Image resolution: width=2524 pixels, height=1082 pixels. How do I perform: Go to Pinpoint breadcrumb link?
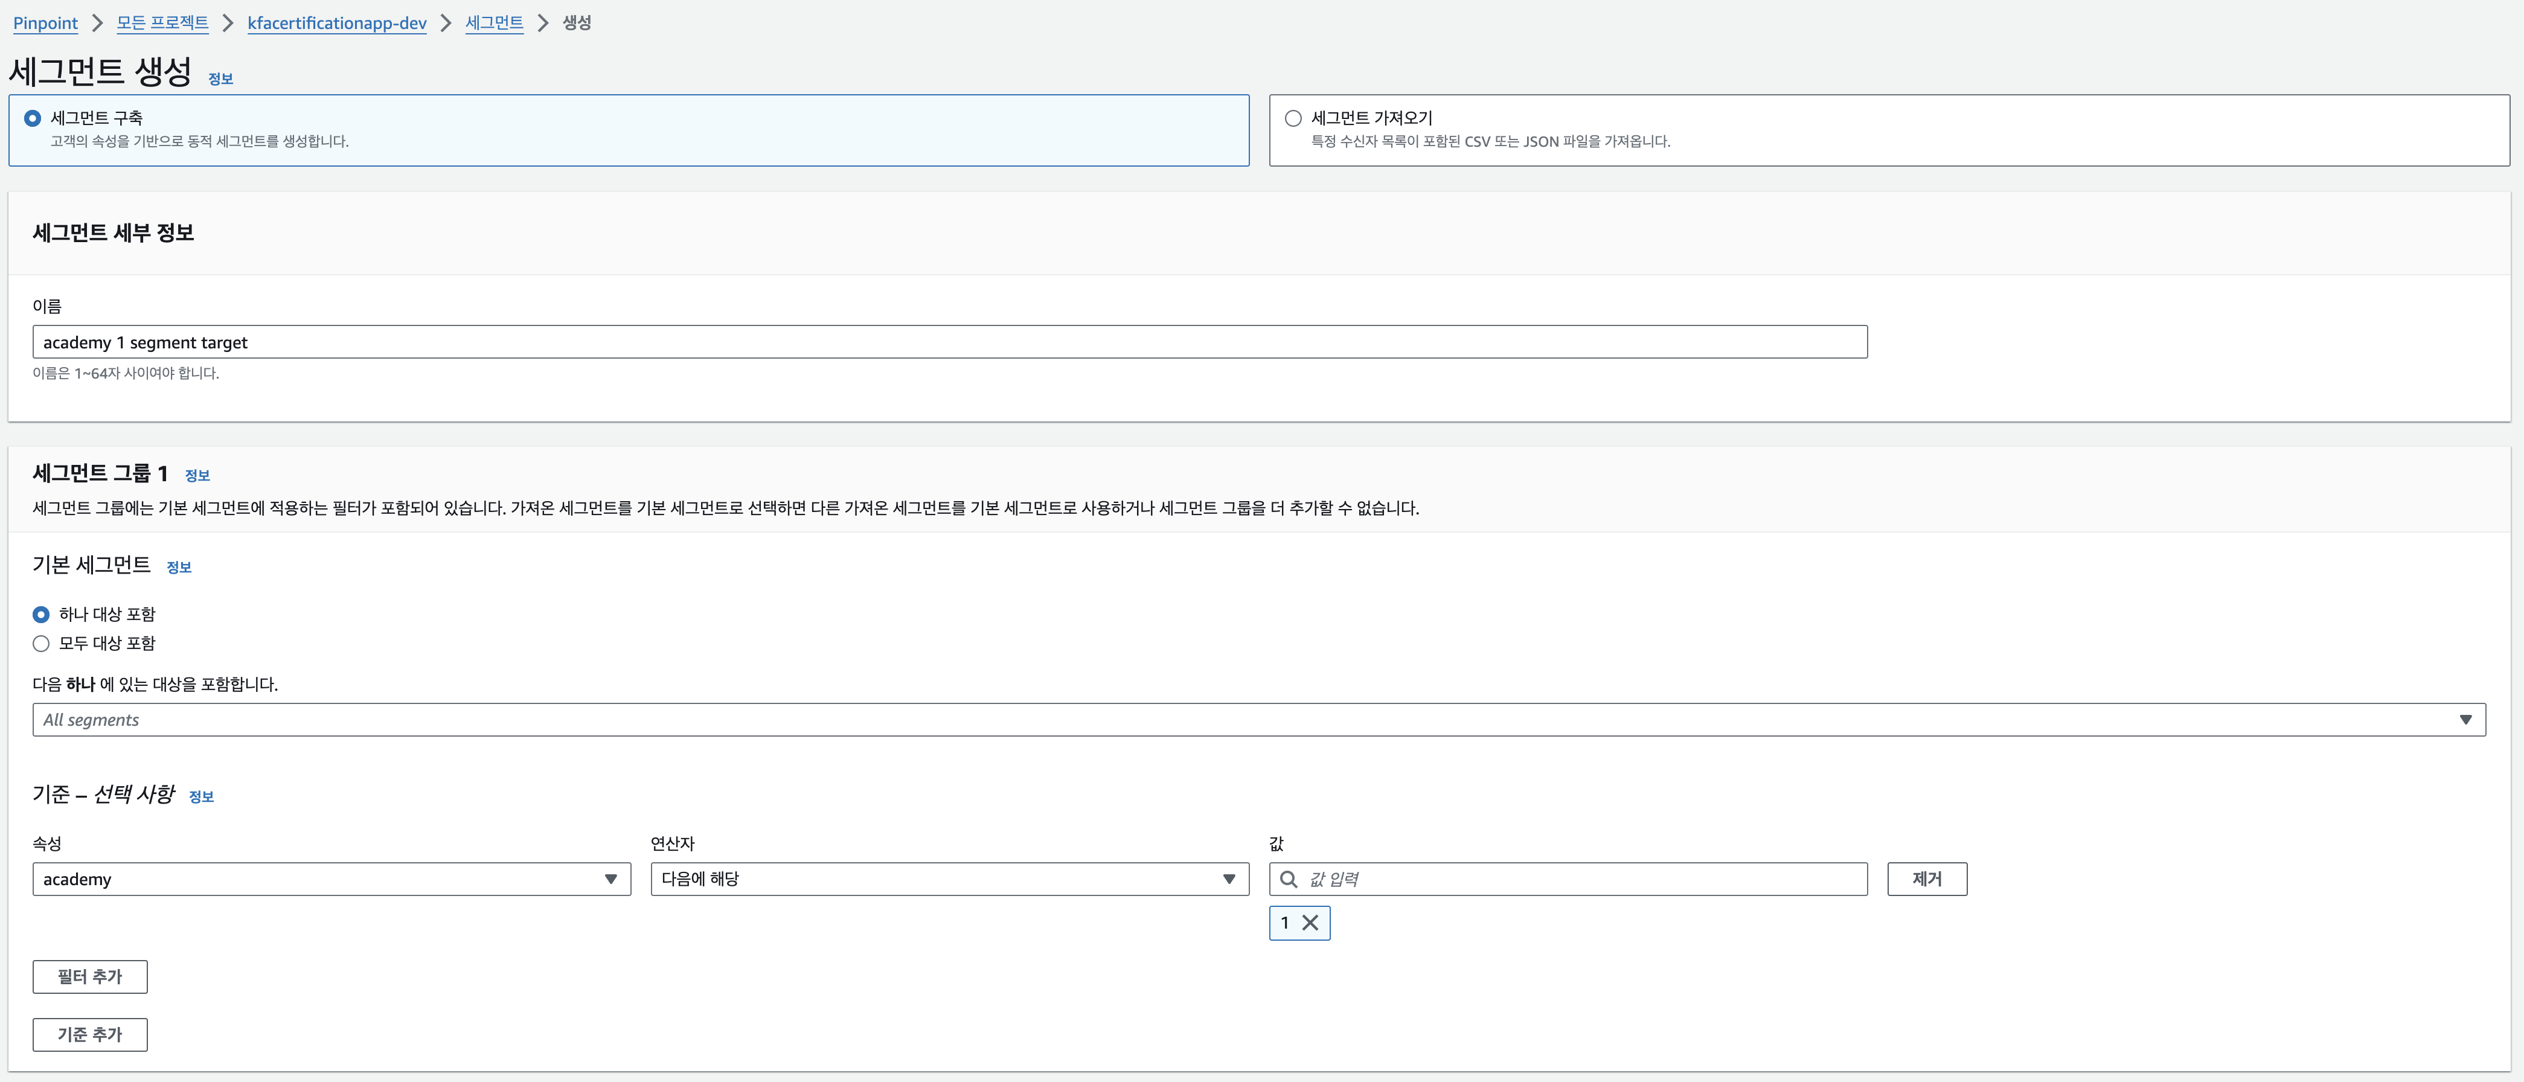(x=45, y=24)
